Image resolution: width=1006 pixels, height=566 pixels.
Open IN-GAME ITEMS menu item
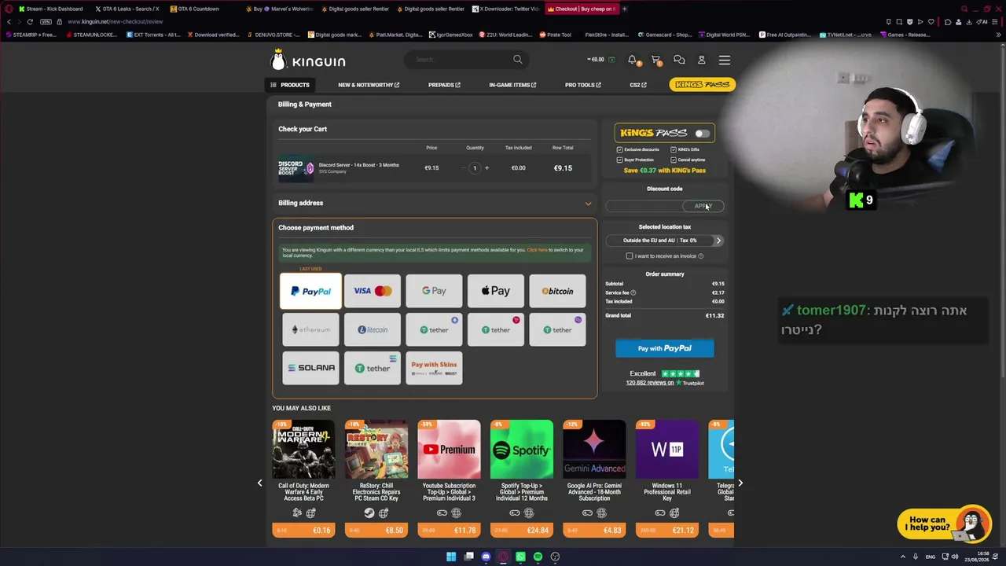click(512, 85)
